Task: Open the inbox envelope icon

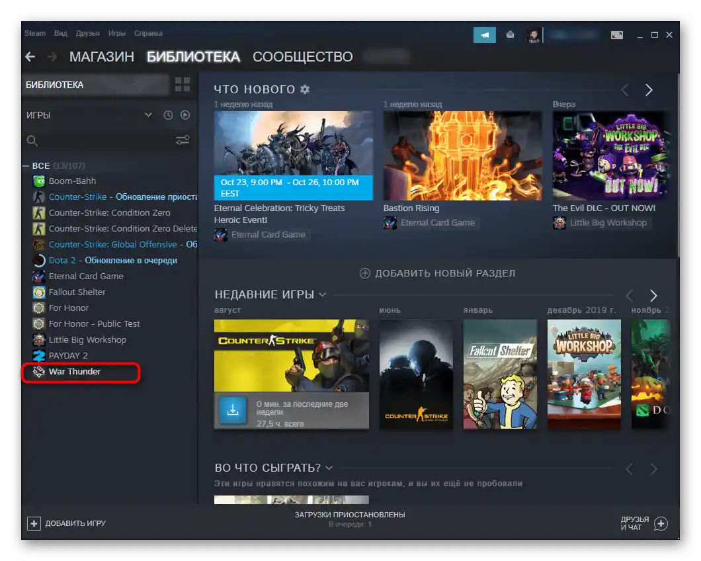Action: point(510,35)
